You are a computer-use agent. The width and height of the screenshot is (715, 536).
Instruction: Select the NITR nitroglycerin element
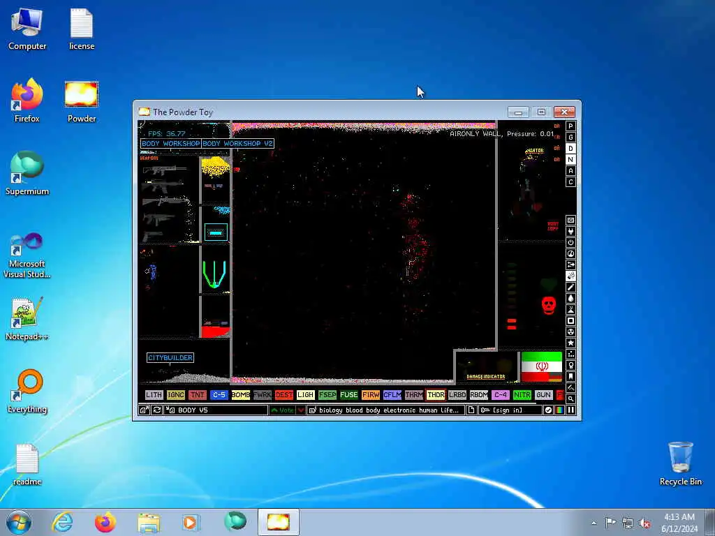coord(522,395)
